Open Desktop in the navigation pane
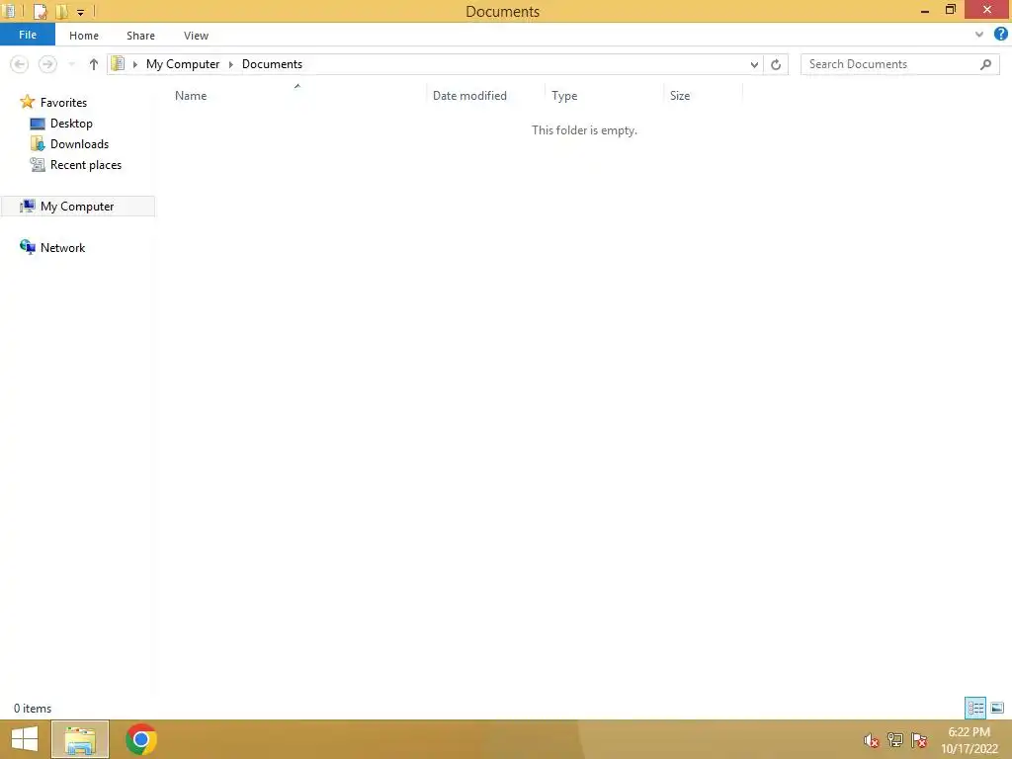The height and width of the screenshot is (759, 1012). pos(71,124)
